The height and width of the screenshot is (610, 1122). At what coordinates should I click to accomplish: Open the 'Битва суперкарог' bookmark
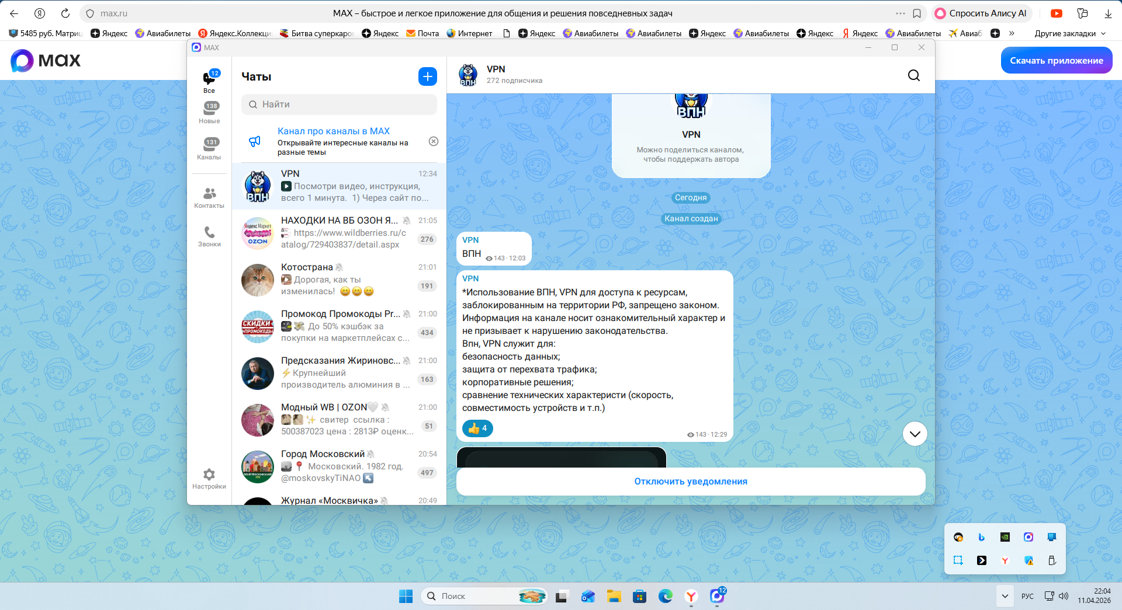[316, 33]
